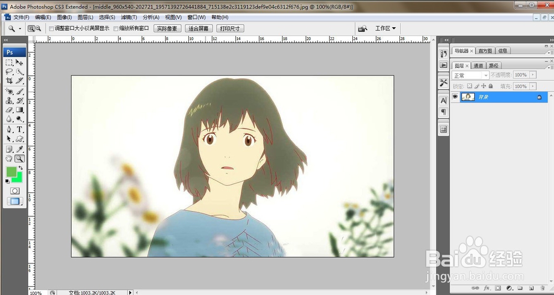Add a layer style (fx)
Viewport: 554px width, 295px height.
pos(486,288)
